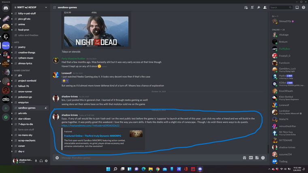Open the fracturedmmo.com referral link
Viewport: 308px width, 173px height.
point(90,126)
